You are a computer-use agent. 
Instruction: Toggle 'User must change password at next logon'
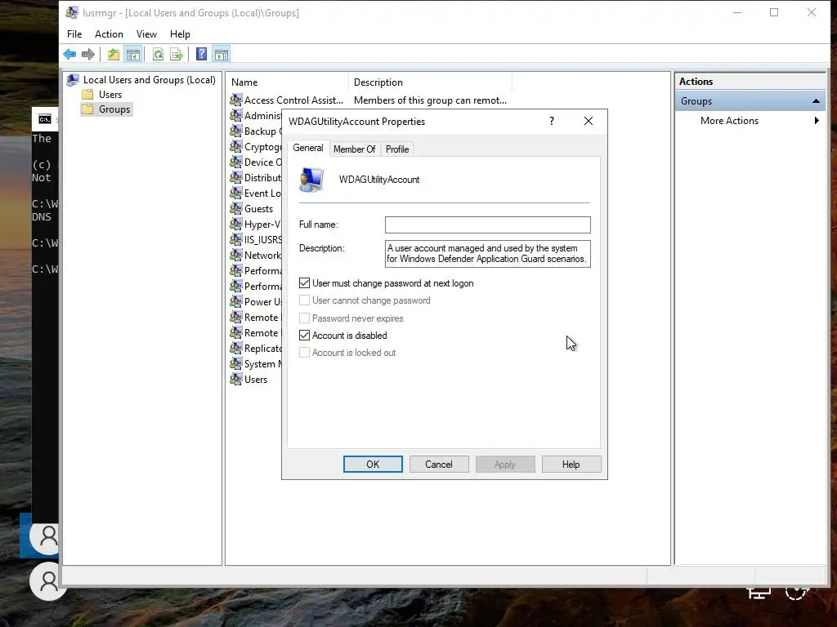[x=304, y=283]
